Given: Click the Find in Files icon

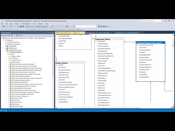Looking at the screenshot, I should pyautogui.click(x=74, y=26).
